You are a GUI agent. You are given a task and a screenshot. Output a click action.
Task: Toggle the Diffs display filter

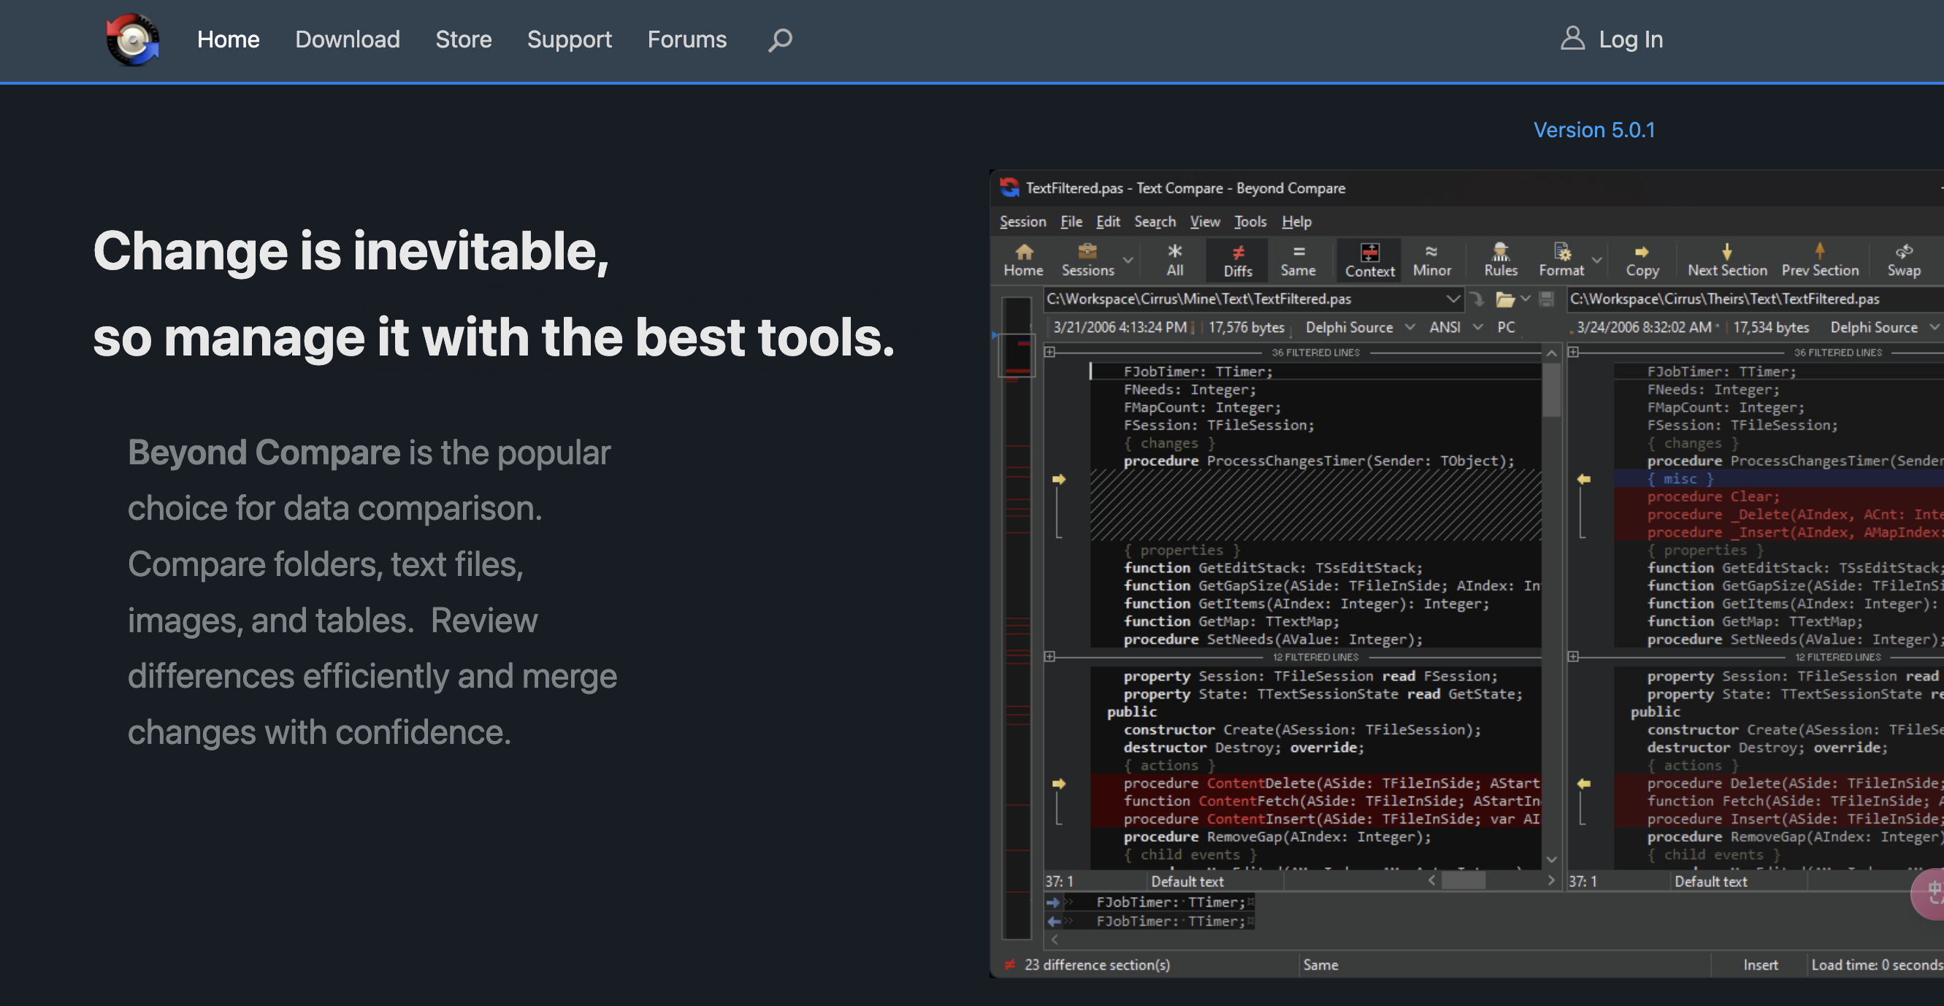click(x=1238, y=260)
